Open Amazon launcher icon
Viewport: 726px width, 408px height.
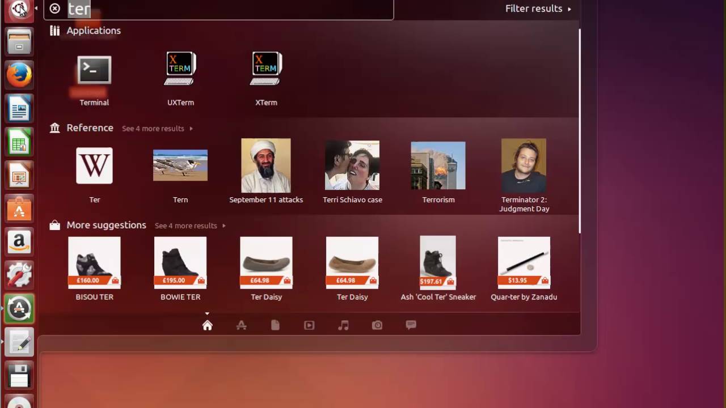(x=19, y=243)
